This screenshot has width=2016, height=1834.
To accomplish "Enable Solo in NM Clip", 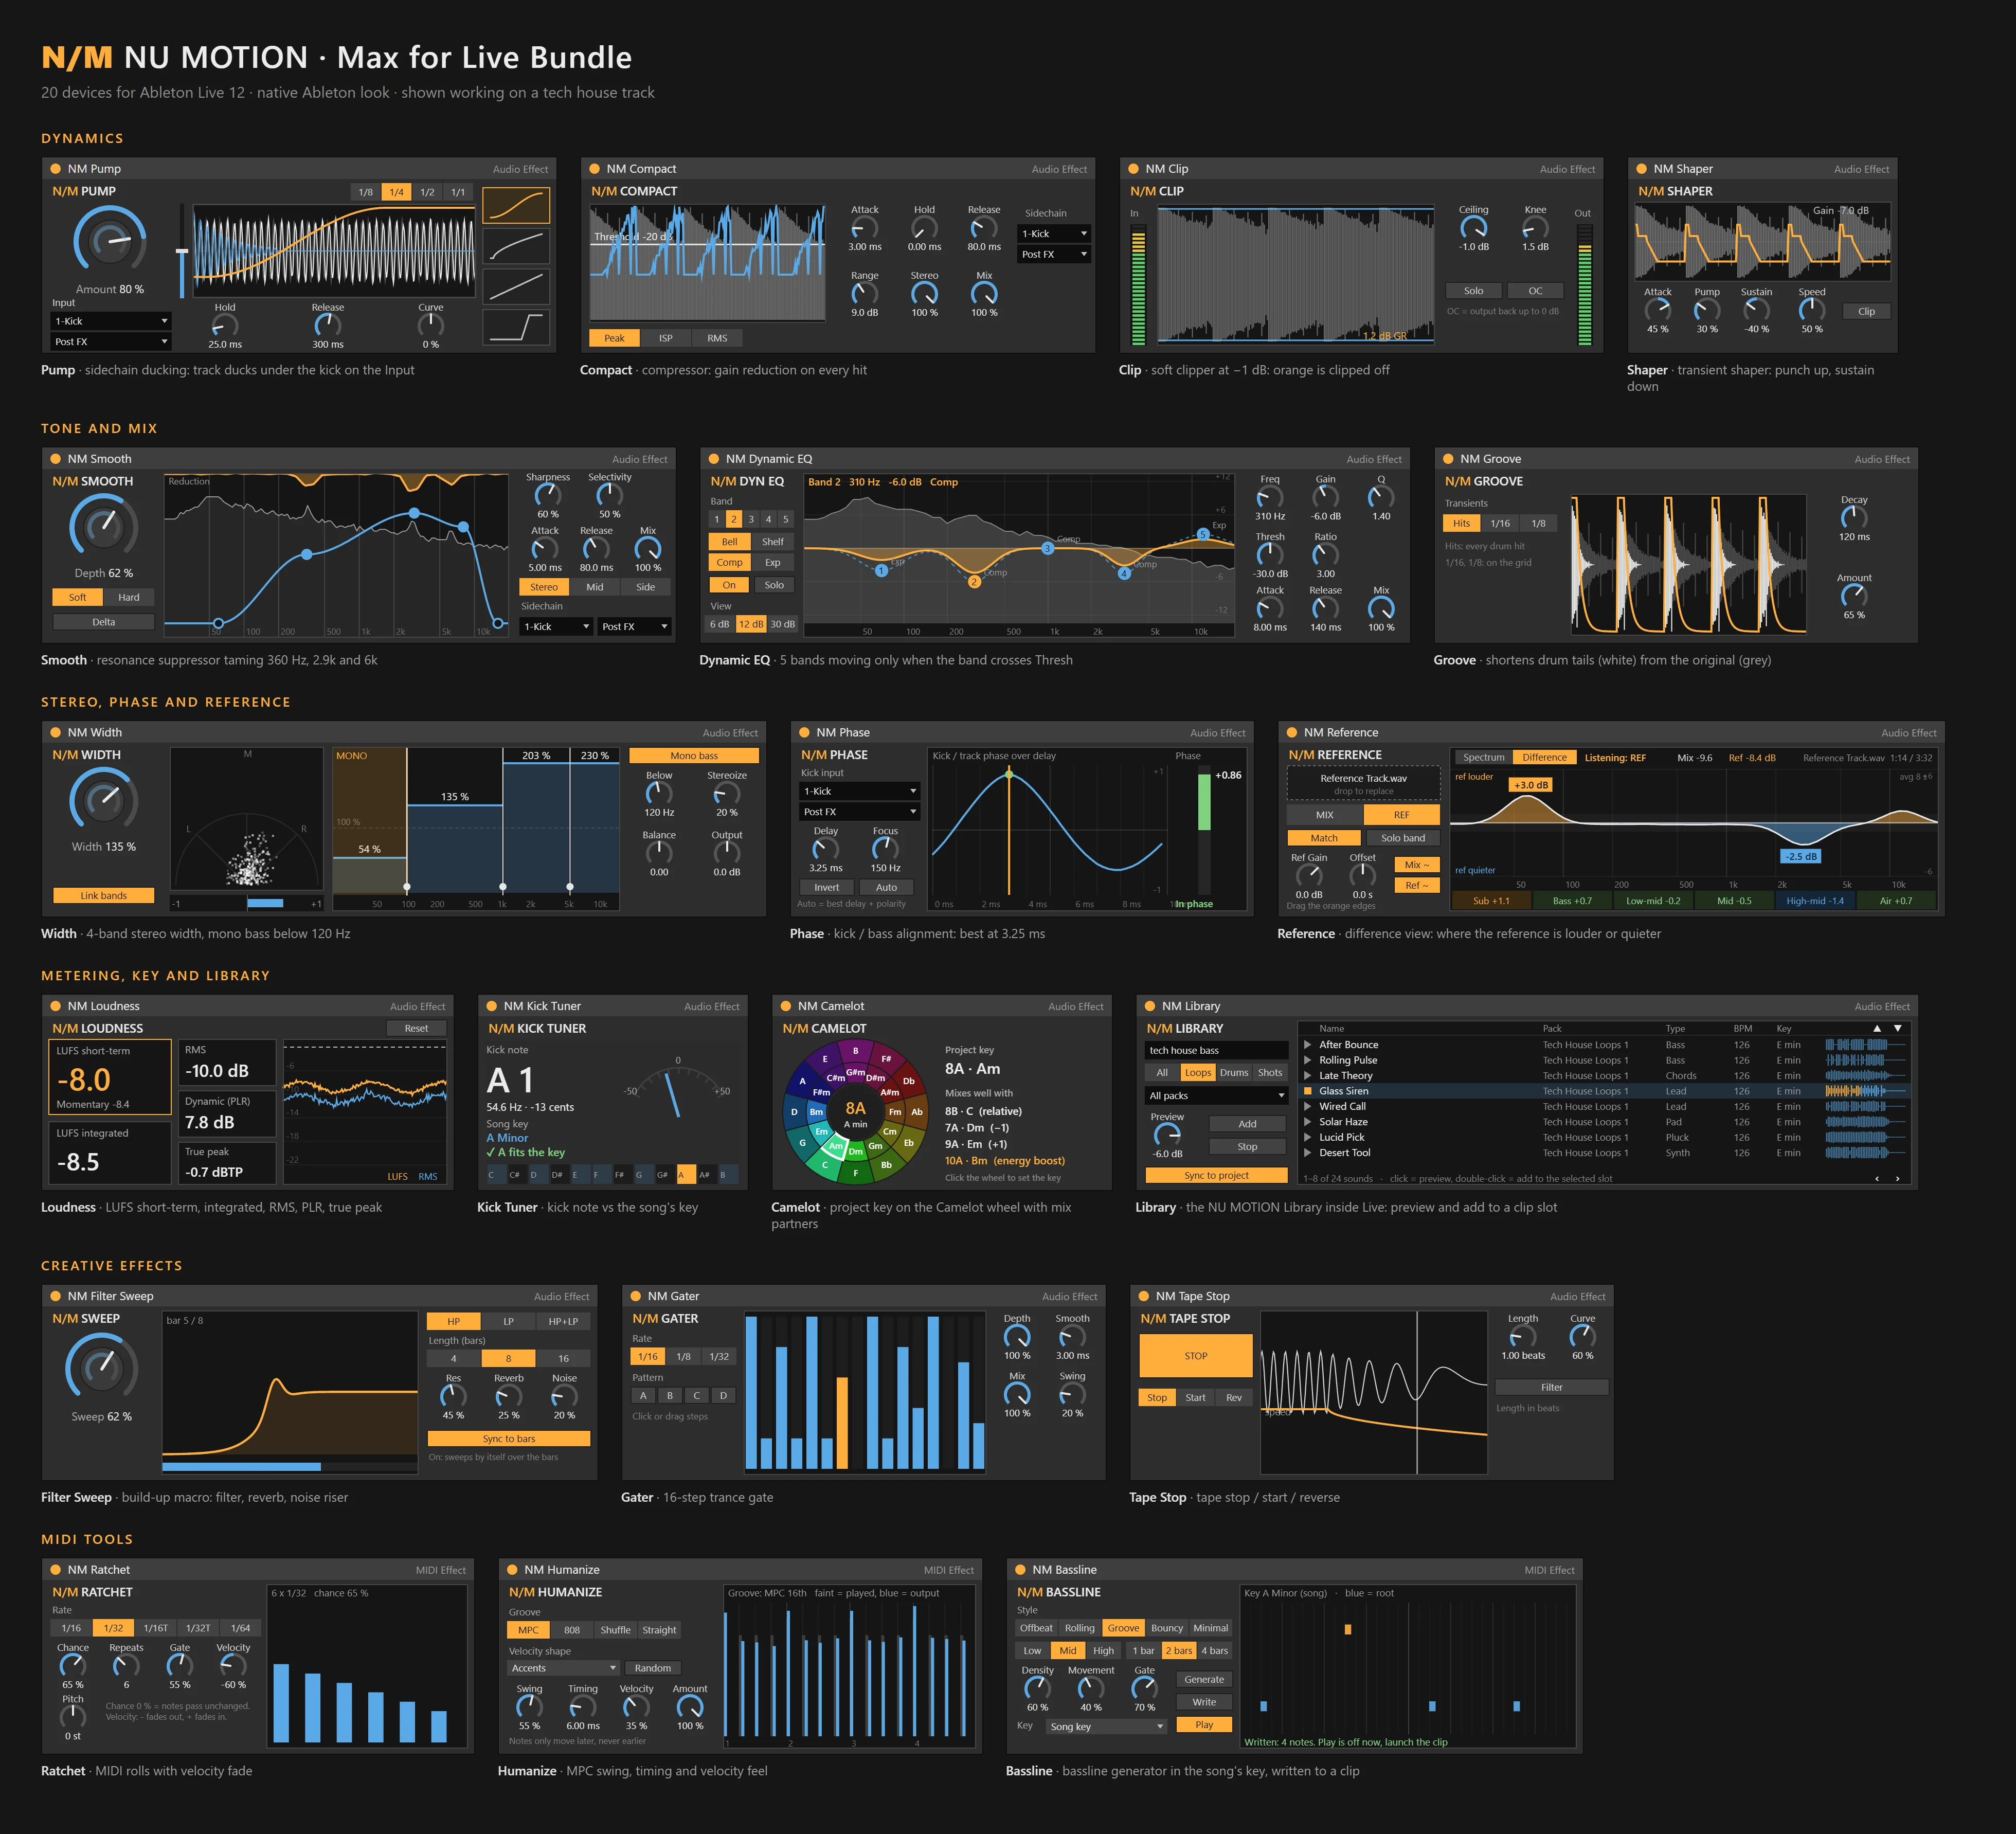I will click(1474, 291).
